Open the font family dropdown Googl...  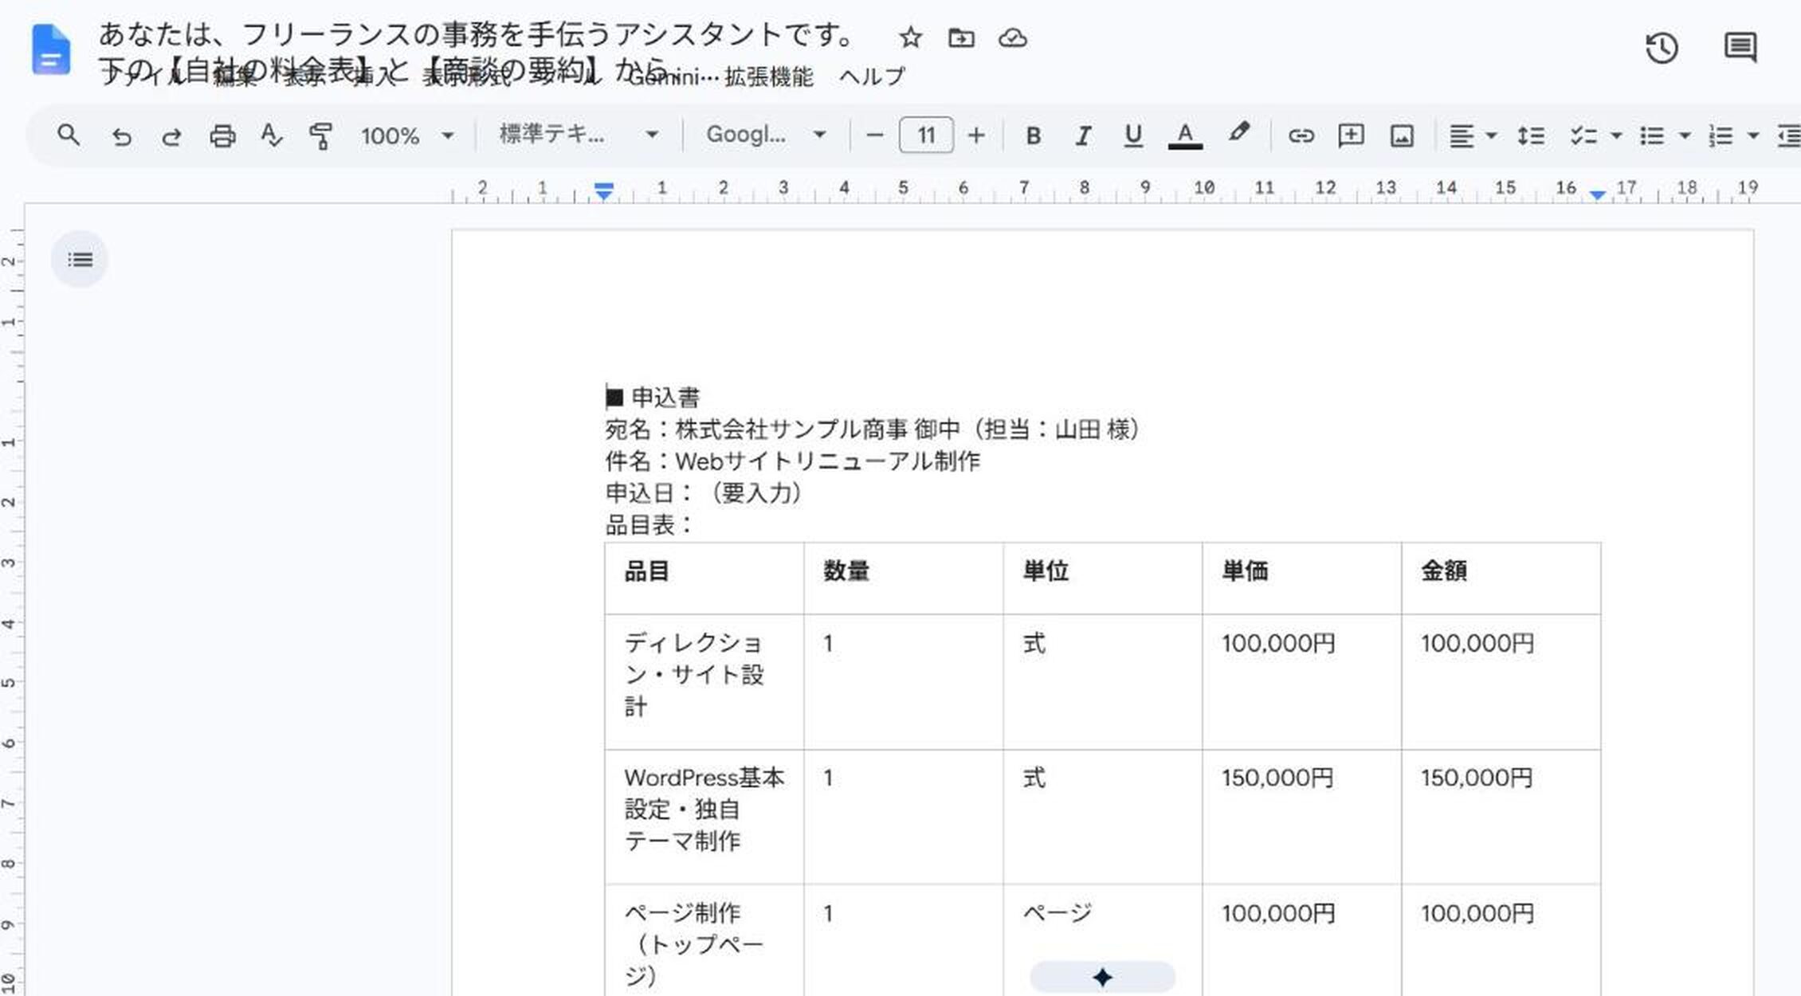click(766, 135)
